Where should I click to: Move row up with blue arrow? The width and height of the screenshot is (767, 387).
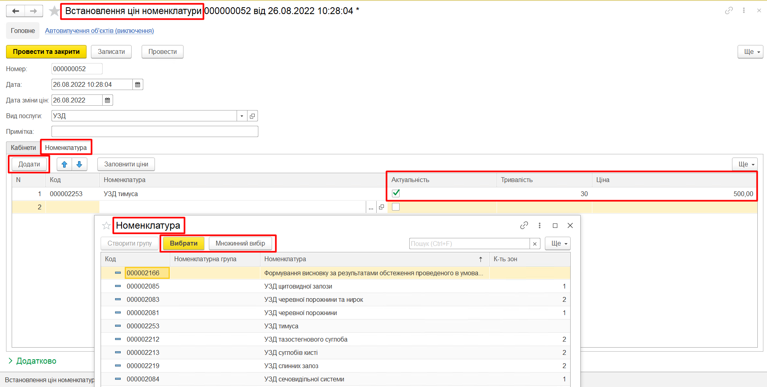[x=64, y=164]
